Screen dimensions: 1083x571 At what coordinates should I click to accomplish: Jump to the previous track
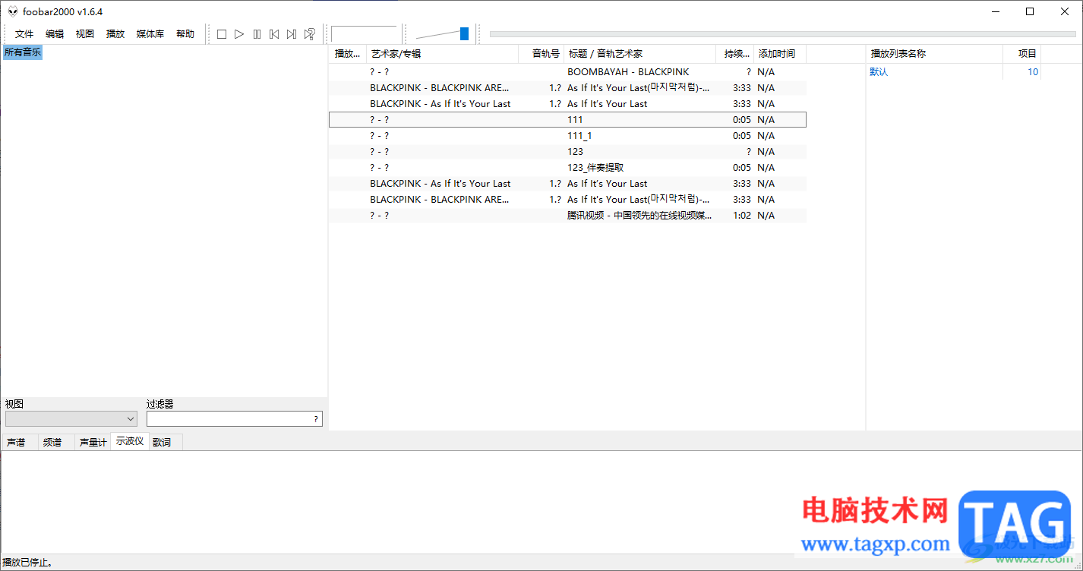(x=274, y=34)
